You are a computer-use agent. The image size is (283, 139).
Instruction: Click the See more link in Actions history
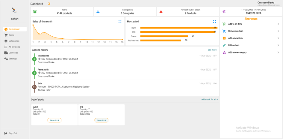212,50
